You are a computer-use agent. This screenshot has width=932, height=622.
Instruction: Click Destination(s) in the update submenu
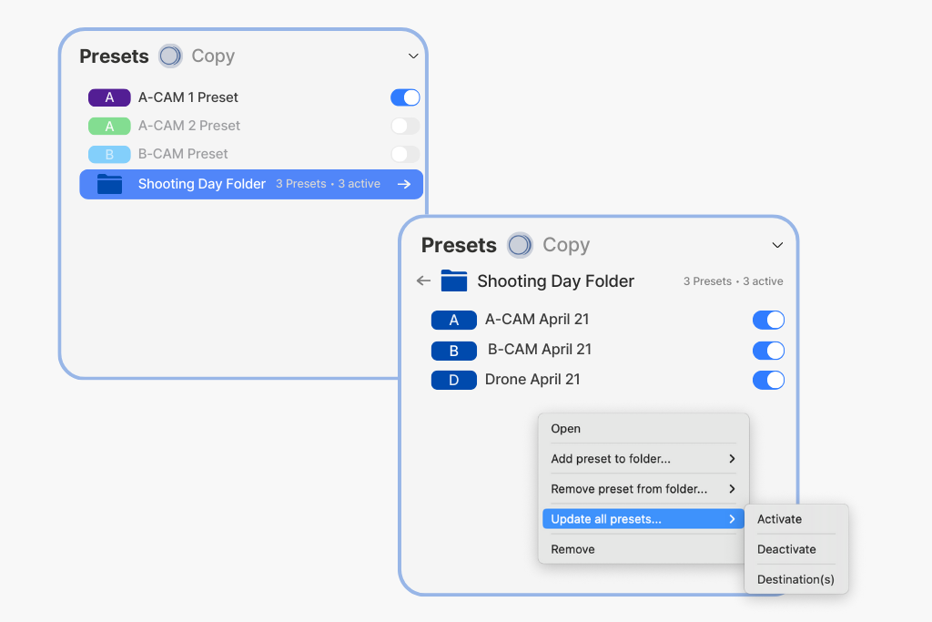795,579
